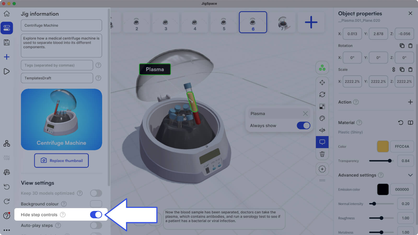Select step 4 thumbnail

tap(195, 22)
